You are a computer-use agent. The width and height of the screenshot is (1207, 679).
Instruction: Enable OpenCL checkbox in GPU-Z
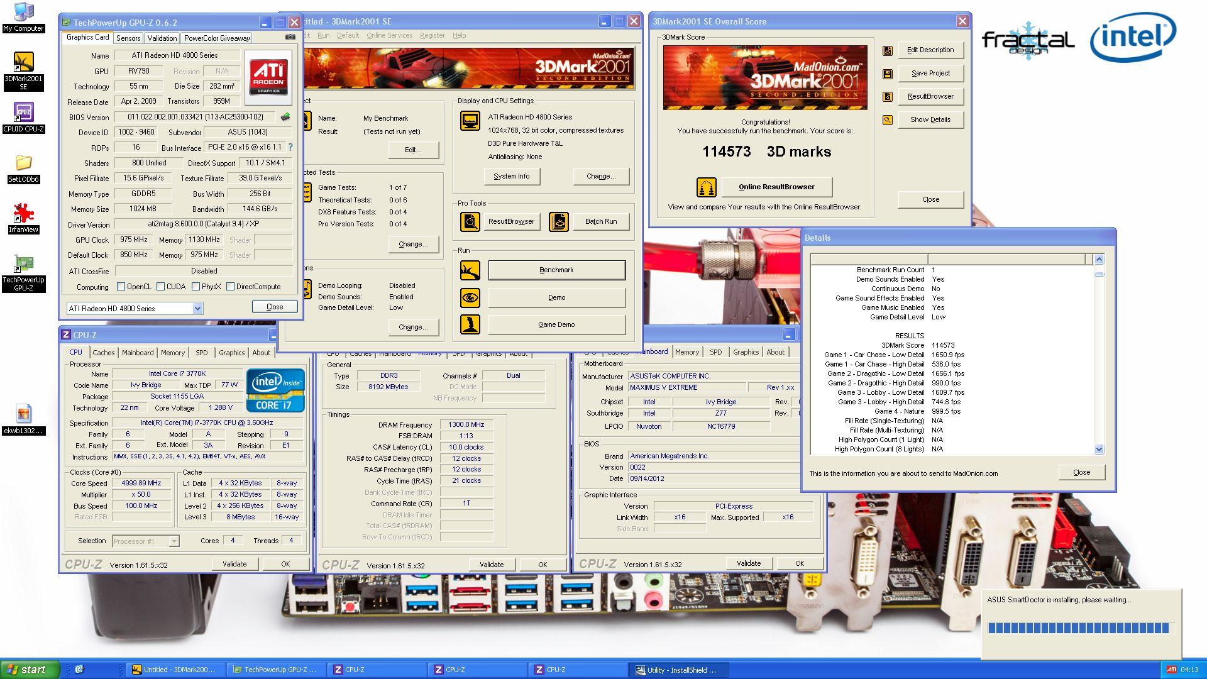point(121,287)
